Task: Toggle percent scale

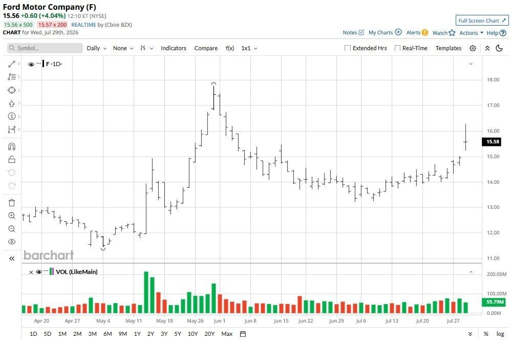Action: pos(486,334)
